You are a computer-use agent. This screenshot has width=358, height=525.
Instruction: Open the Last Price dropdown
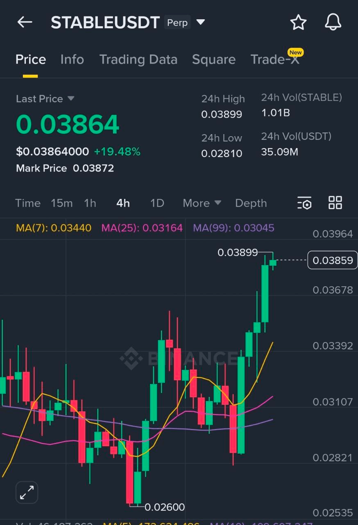[x=45, y=98]
